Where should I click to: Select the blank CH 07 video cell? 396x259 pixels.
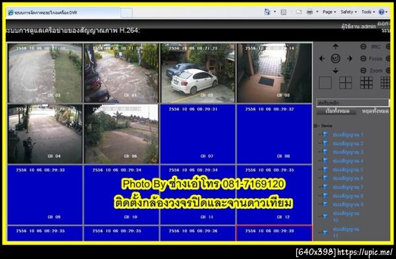click(x=198, y=134)
